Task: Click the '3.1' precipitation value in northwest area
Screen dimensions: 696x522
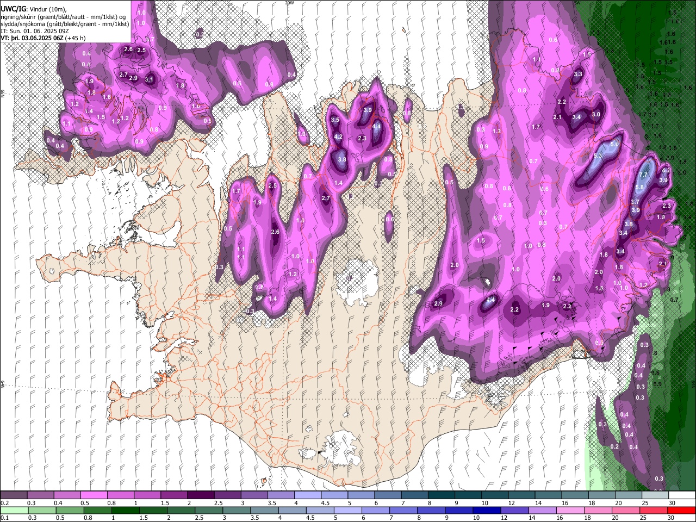Action: [x=149, y=80]
